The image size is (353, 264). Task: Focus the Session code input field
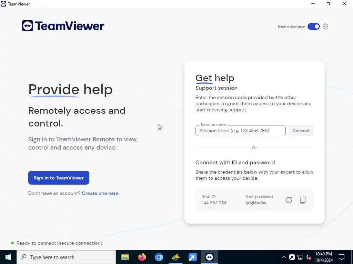coord(240,131)
